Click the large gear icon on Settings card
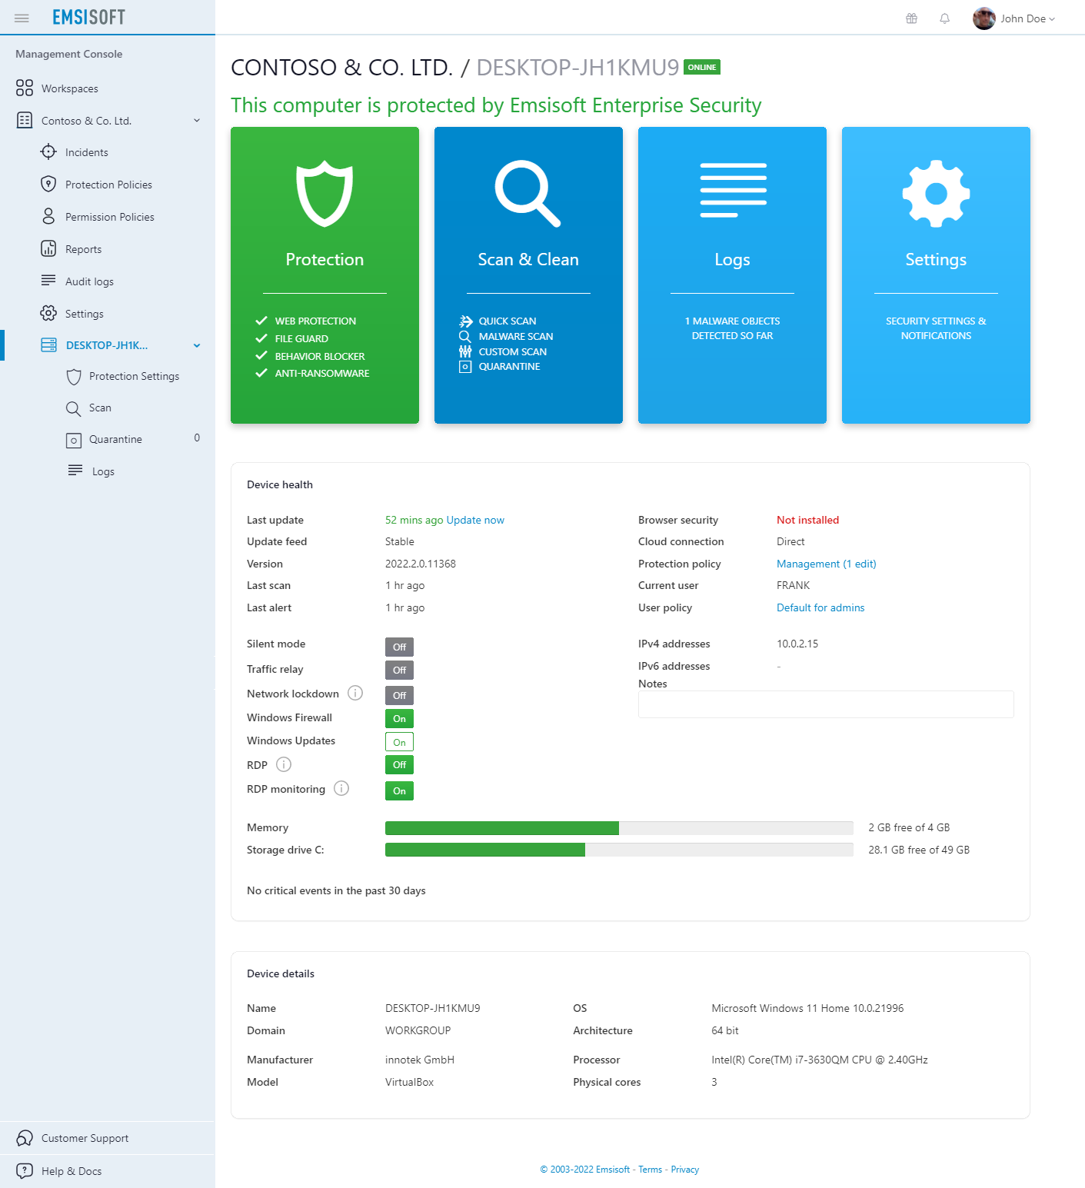This screenshot has height=1188, width=1085. click(x=936, y=194)
